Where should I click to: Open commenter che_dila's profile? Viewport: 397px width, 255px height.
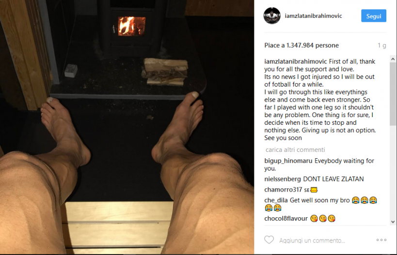(x=276, y=200)
